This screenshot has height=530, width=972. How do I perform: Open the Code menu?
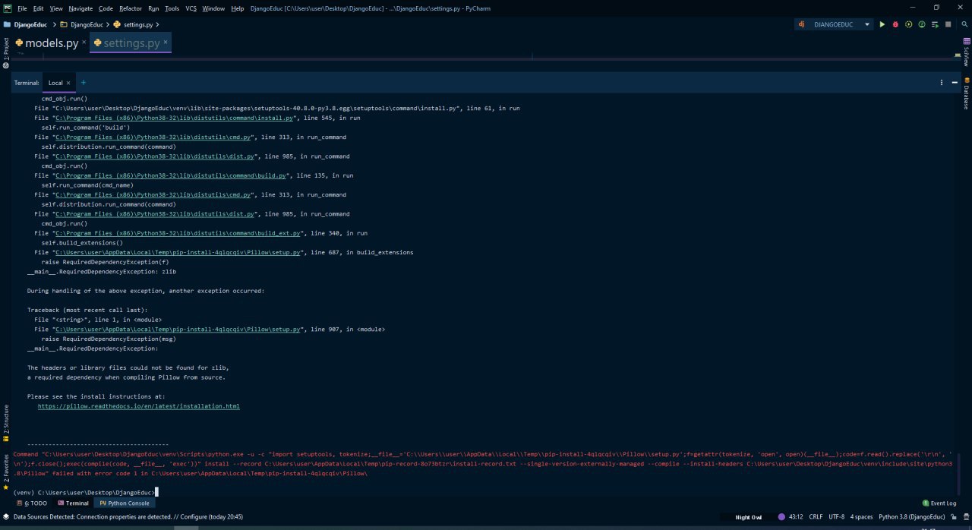tap(106, 8)
